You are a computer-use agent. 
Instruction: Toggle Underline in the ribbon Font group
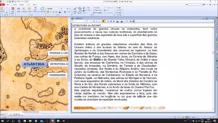(x=53, y=12)
